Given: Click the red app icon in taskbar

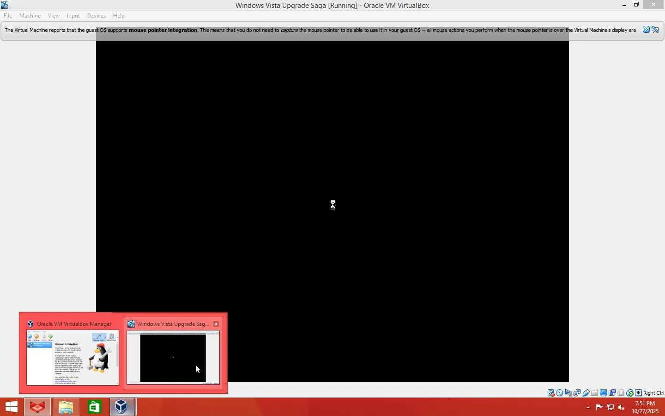Looking at the screenshot, I should tap(37, 407).
